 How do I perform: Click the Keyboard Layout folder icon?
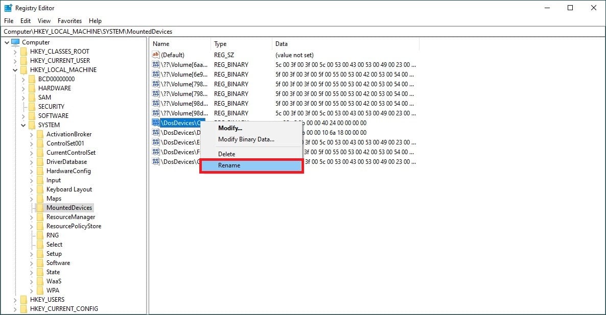40,189
